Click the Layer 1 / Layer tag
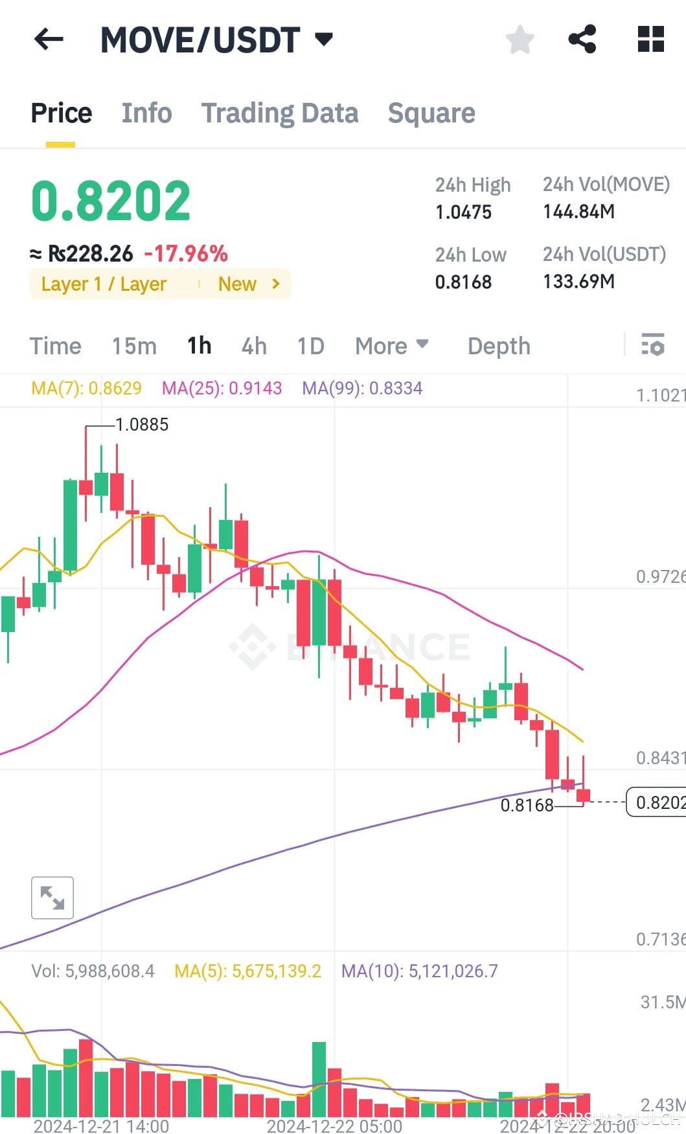The image size is (686, 1134). click(x=103, y=284)
